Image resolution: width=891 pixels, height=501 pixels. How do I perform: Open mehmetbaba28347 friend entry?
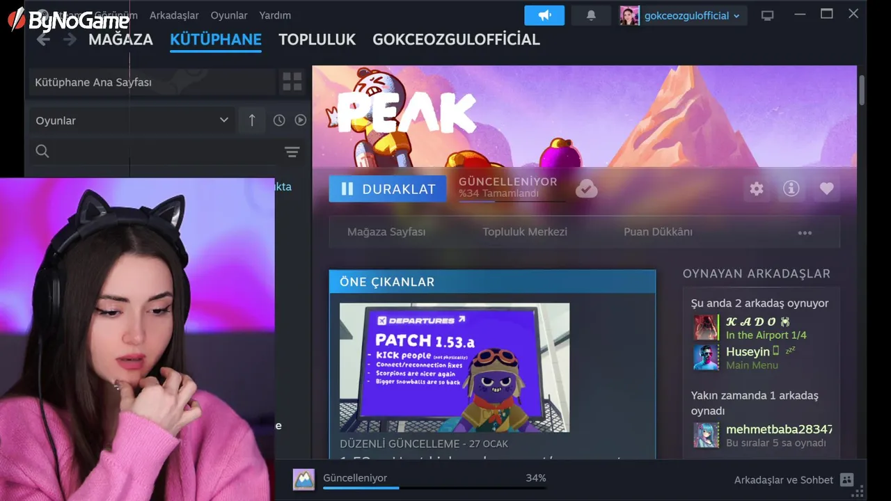779,429
